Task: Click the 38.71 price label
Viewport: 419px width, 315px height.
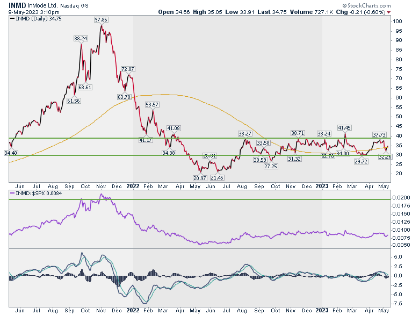Action: (298, 133)
